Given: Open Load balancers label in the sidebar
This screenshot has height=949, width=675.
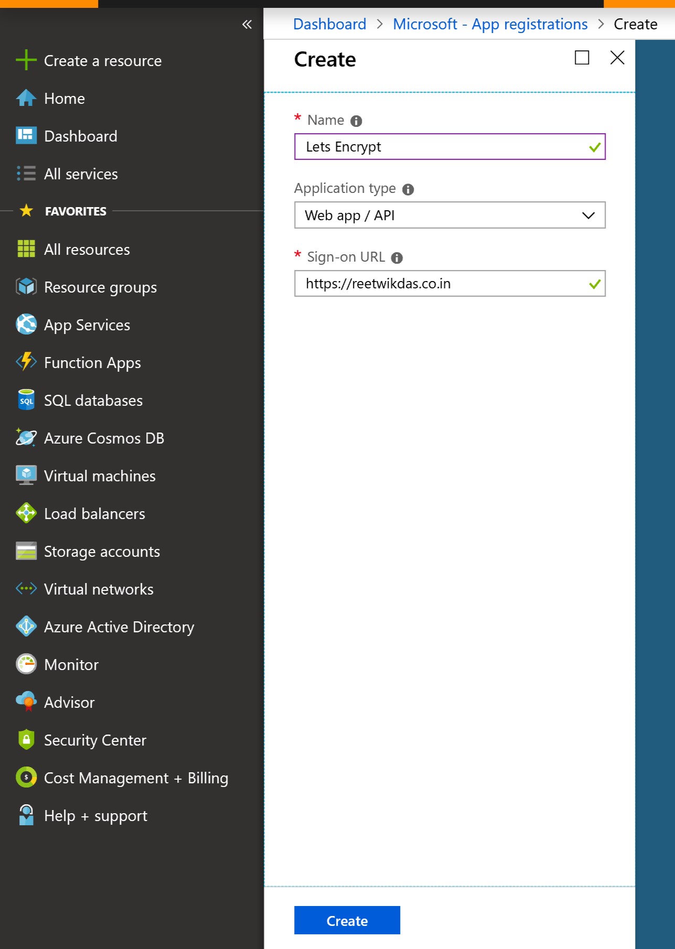Looking at the screenshot, I should coord(94,514).
